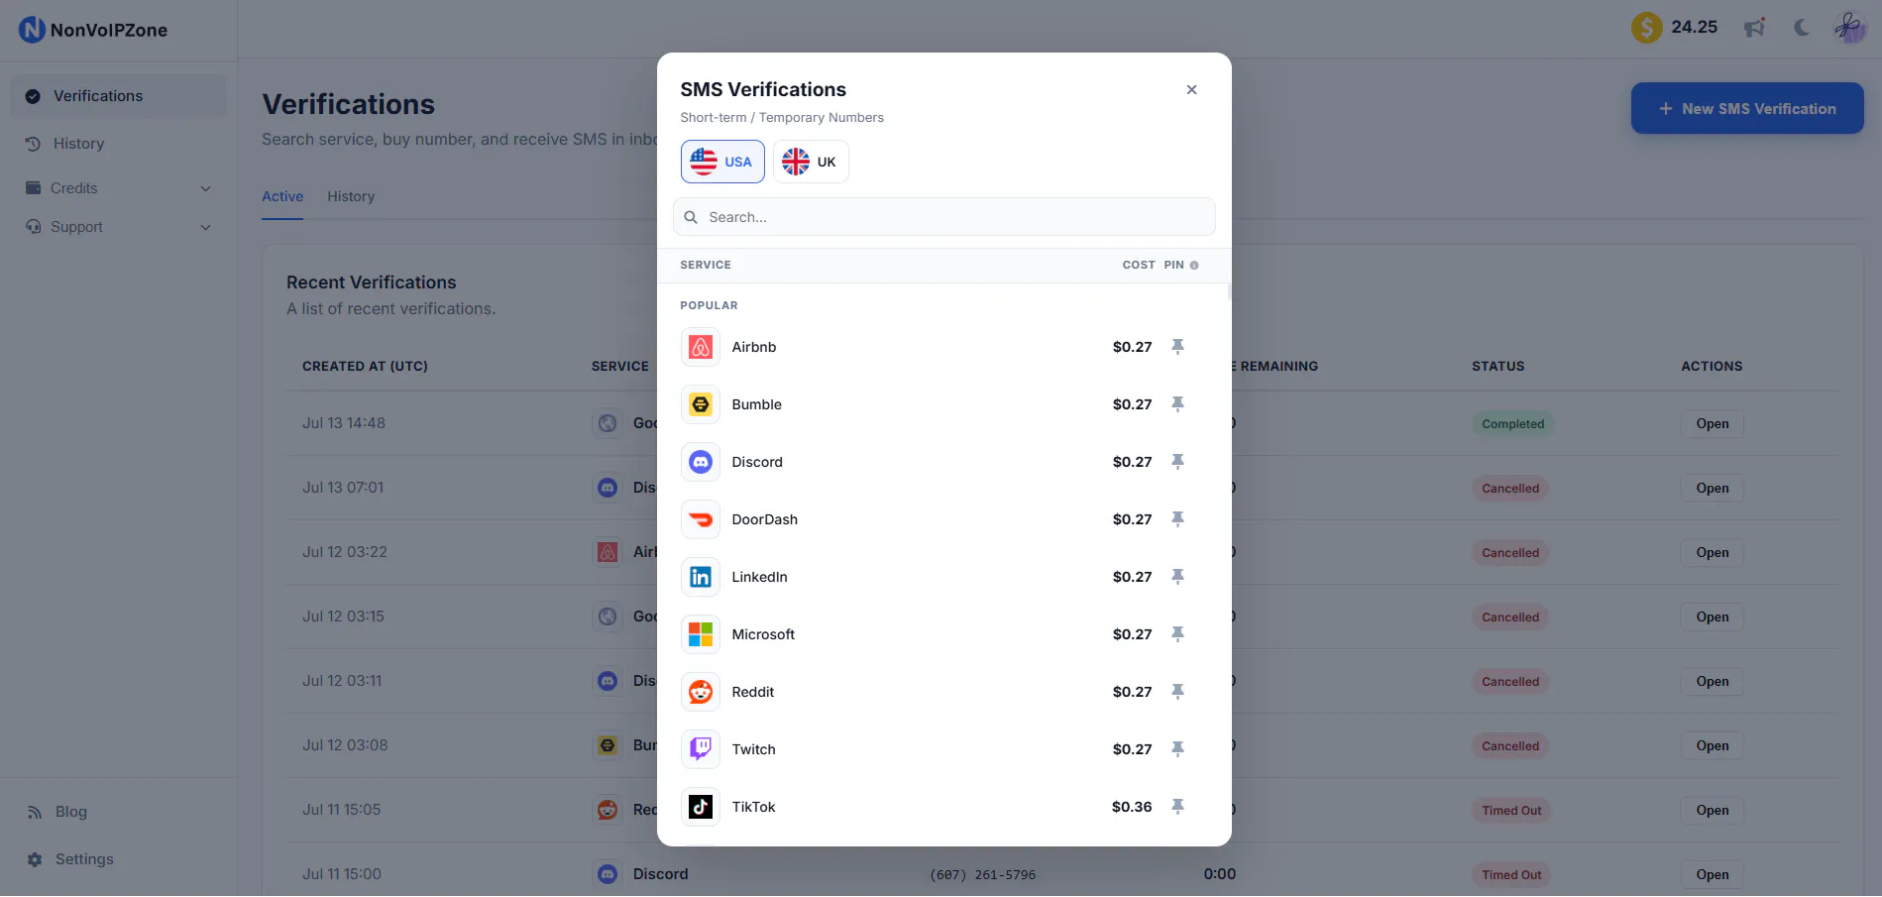Open Verifications in the sidebar
Screen dimensions: 1882x897
coord(118,96)
